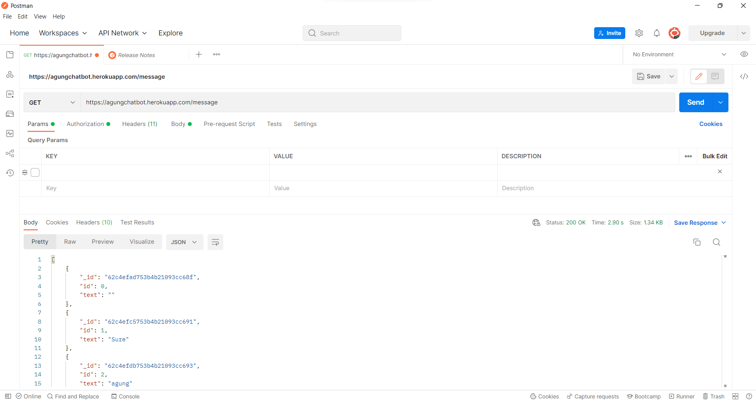756x400 pixels.
Task: Click the Send button
Action: (695, 102)
